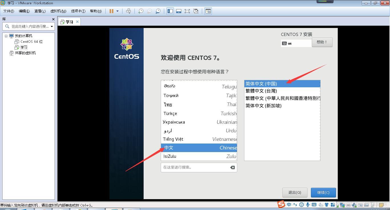Select IsiZulu Zulu language

199,156
